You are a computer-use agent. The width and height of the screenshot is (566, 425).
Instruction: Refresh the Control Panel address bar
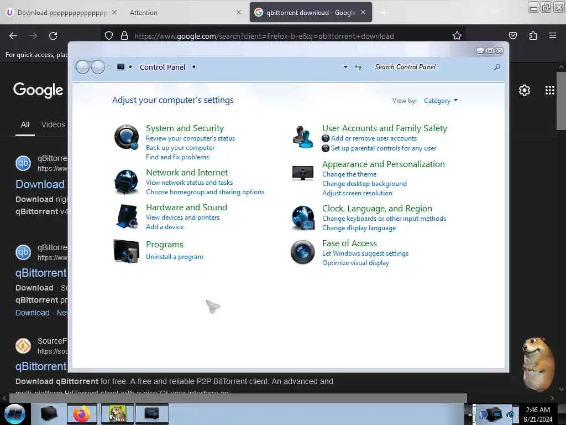click(358, 67)
